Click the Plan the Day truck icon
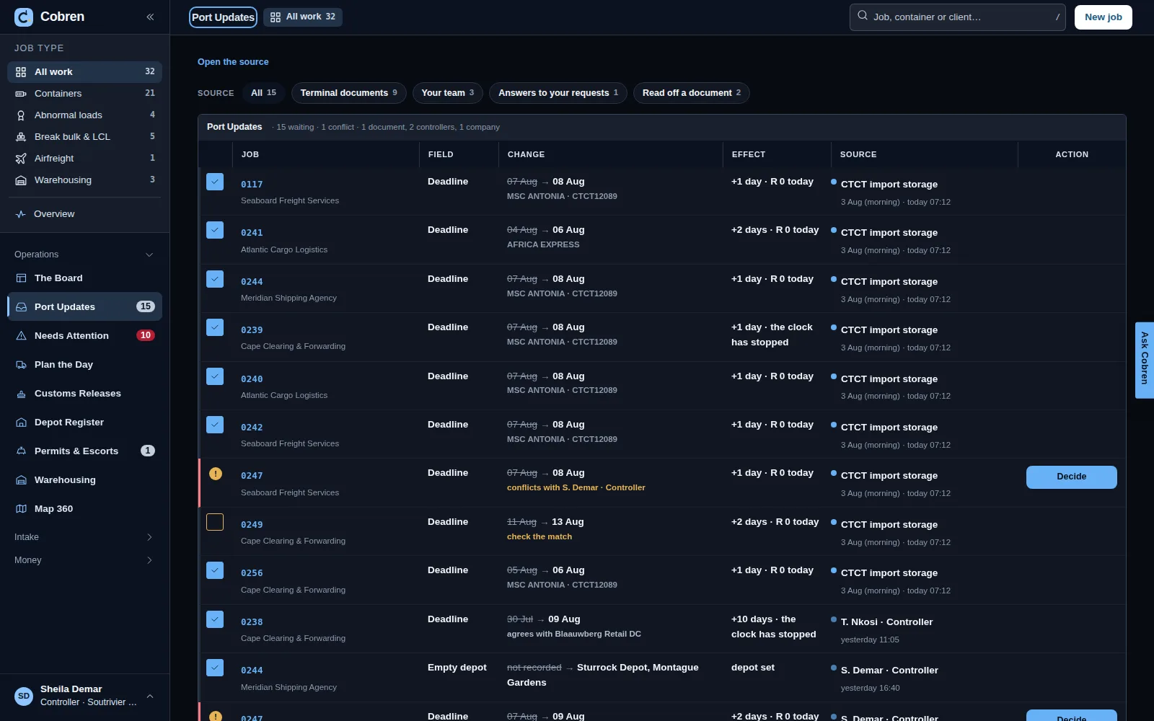 click(21, 365)
